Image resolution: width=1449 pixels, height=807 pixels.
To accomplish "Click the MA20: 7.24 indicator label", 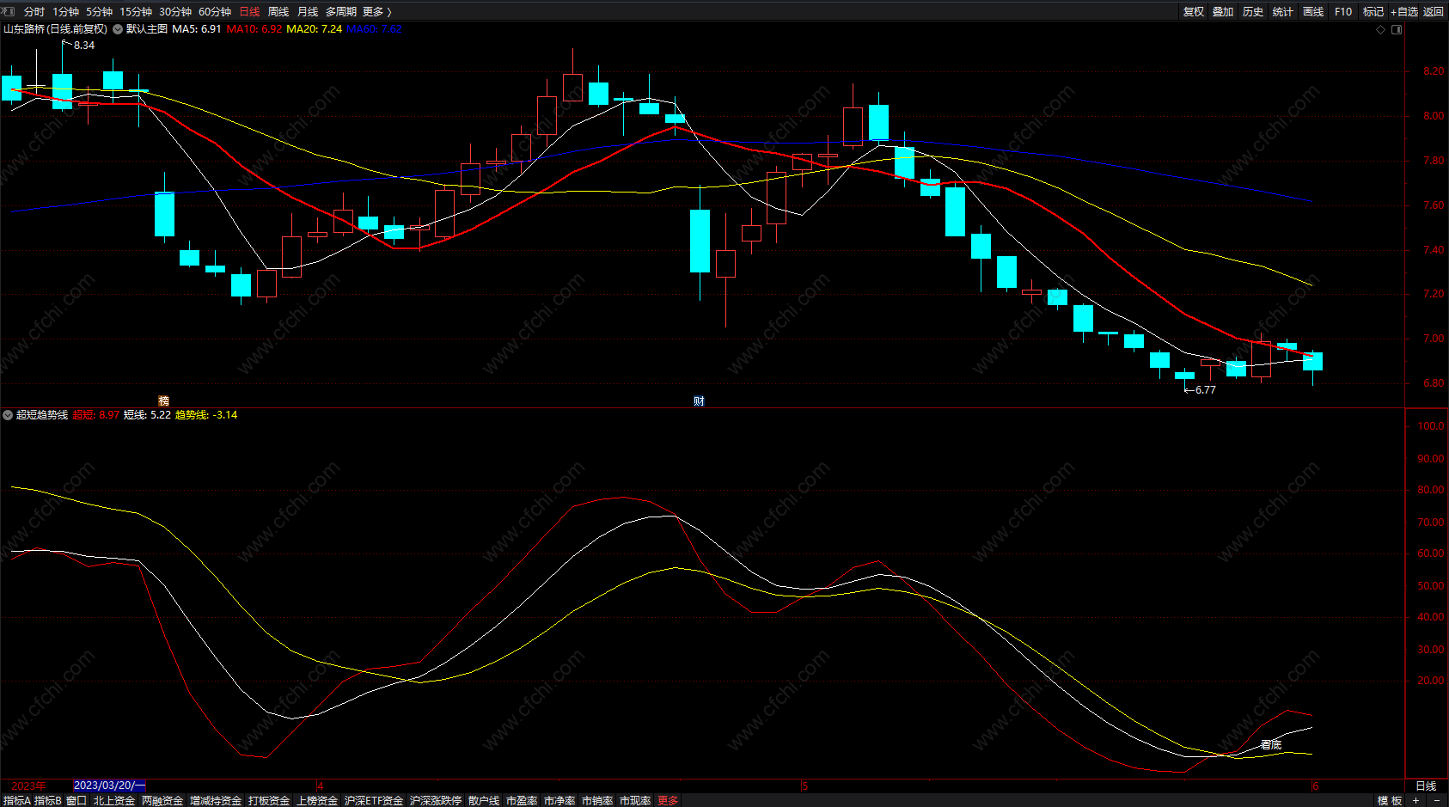I will [315, 29].
